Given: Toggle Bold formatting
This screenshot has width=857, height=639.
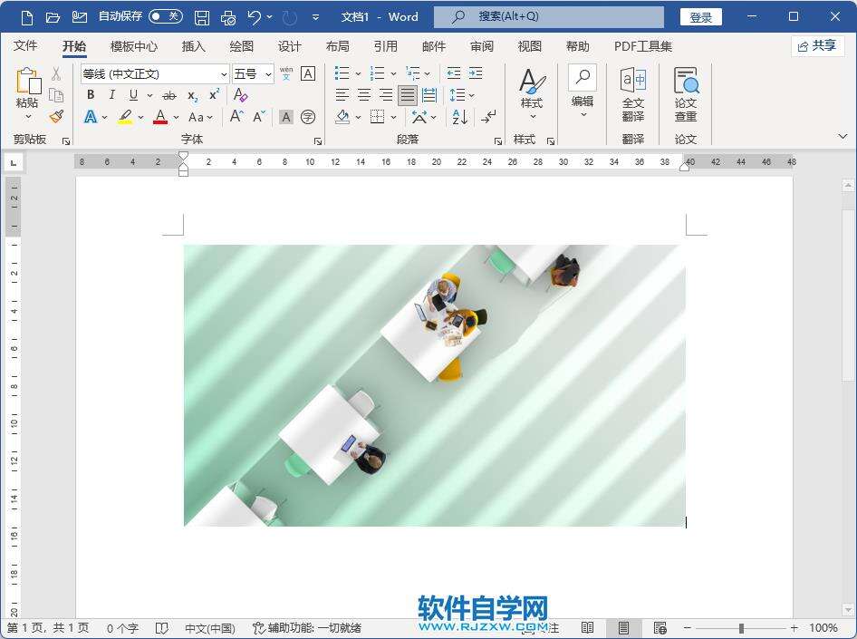Looking at the screenshot, I should point(91,95).
